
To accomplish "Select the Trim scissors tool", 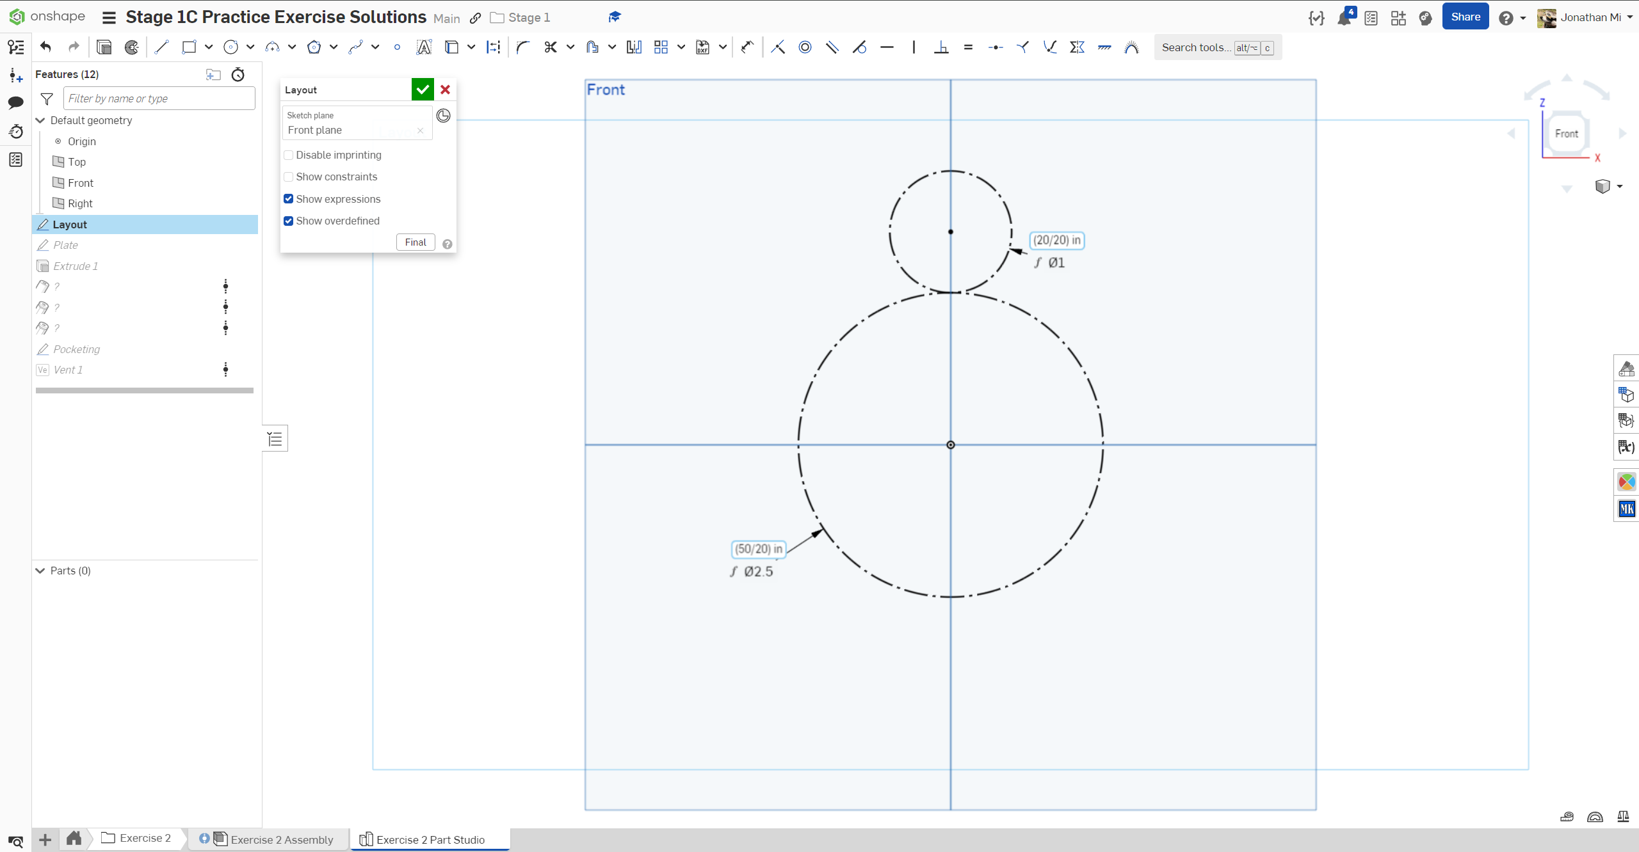I will pyautogui.click(x=551, y=47).
